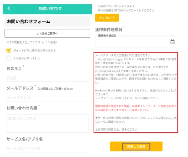Click the メールアドレス email input field
188x157 pixels.
click(46, 98)
